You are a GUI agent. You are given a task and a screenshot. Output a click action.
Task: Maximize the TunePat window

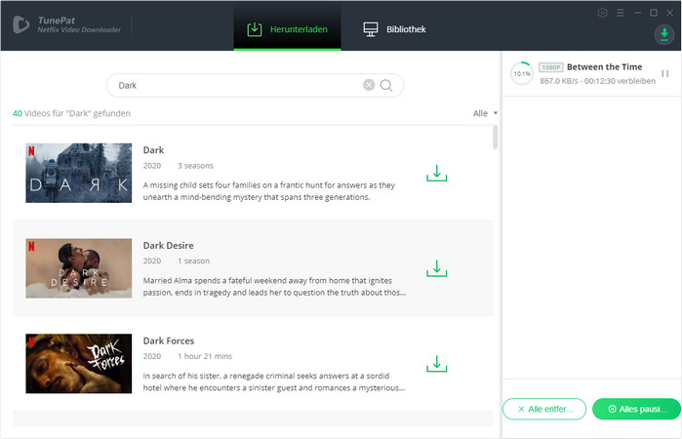[x=654, y=13]
